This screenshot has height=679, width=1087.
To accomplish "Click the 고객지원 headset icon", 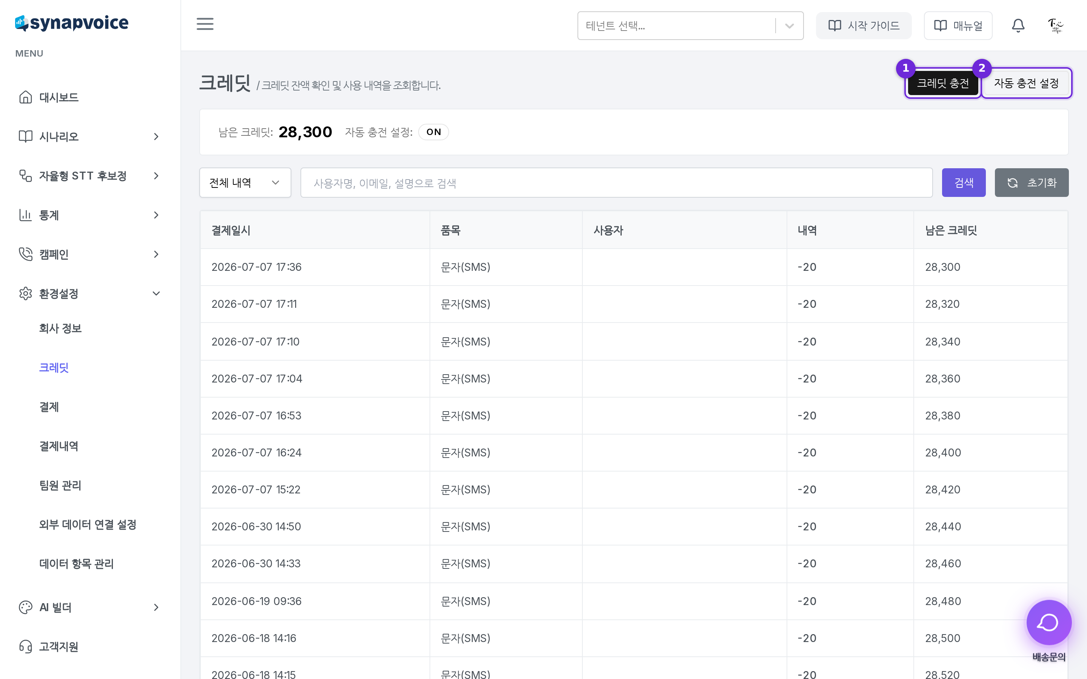I will point(26,646).
